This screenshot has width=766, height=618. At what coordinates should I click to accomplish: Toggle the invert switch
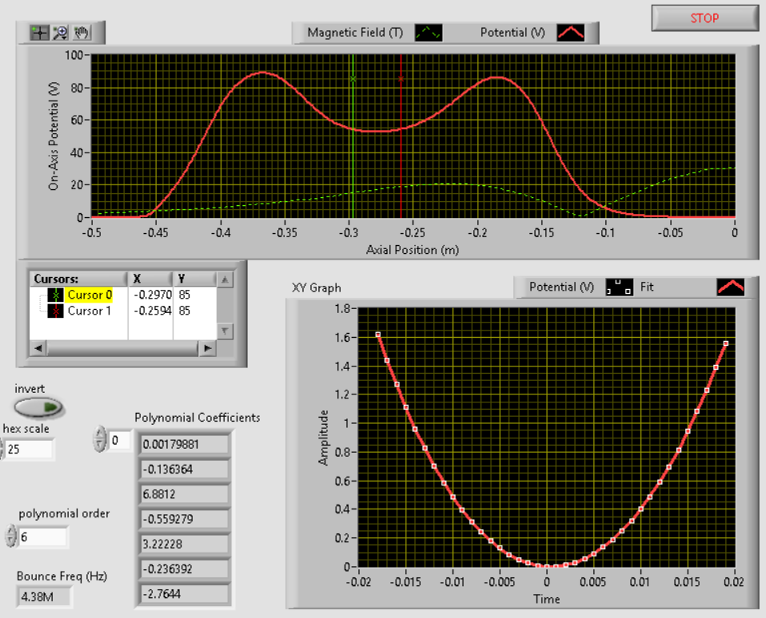tap(39, 407)
